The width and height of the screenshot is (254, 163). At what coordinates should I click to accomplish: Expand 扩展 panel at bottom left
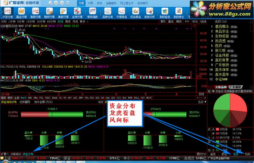pyautogui.click(x=5, y=154)
